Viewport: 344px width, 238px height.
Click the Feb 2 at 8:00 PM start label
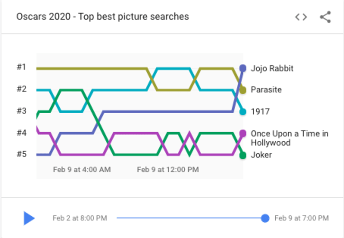(80, 218)
